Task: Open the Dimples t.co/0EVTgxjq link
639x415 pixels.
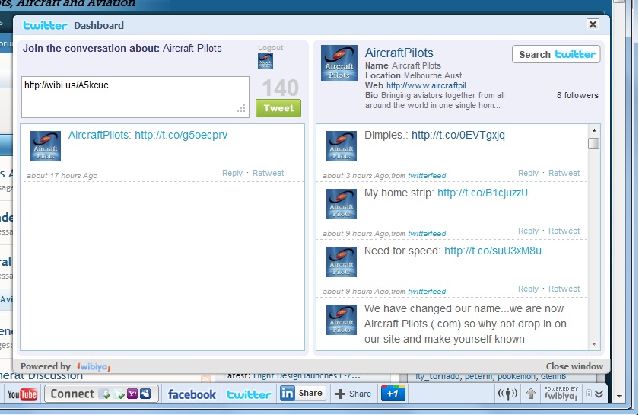Action: [x=458, y=135]
